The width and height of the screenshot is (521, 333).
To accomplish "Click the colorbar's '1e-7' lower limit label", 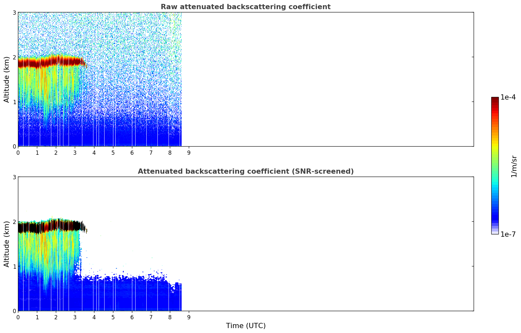I will click(508, 234).
